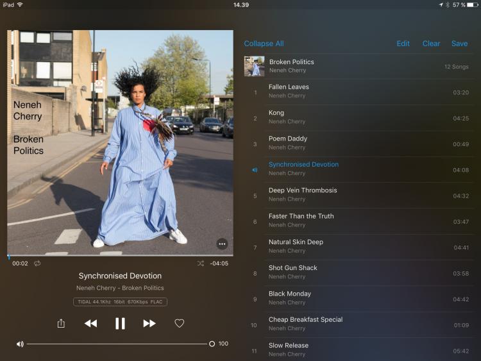Clear the play queue

coord(431,44)
